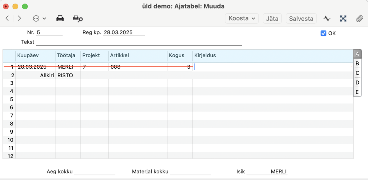This screenshot has width=368, height=180.
Task: Go to the previous record arrow
Action: coord(7,18)
